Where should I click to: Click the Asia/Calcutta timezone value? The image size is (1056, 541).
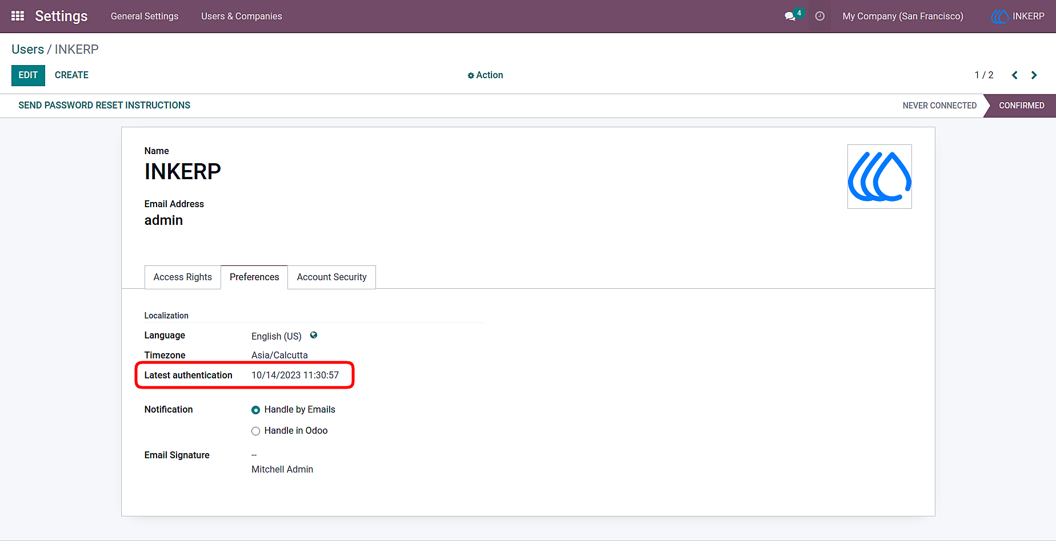279,355
